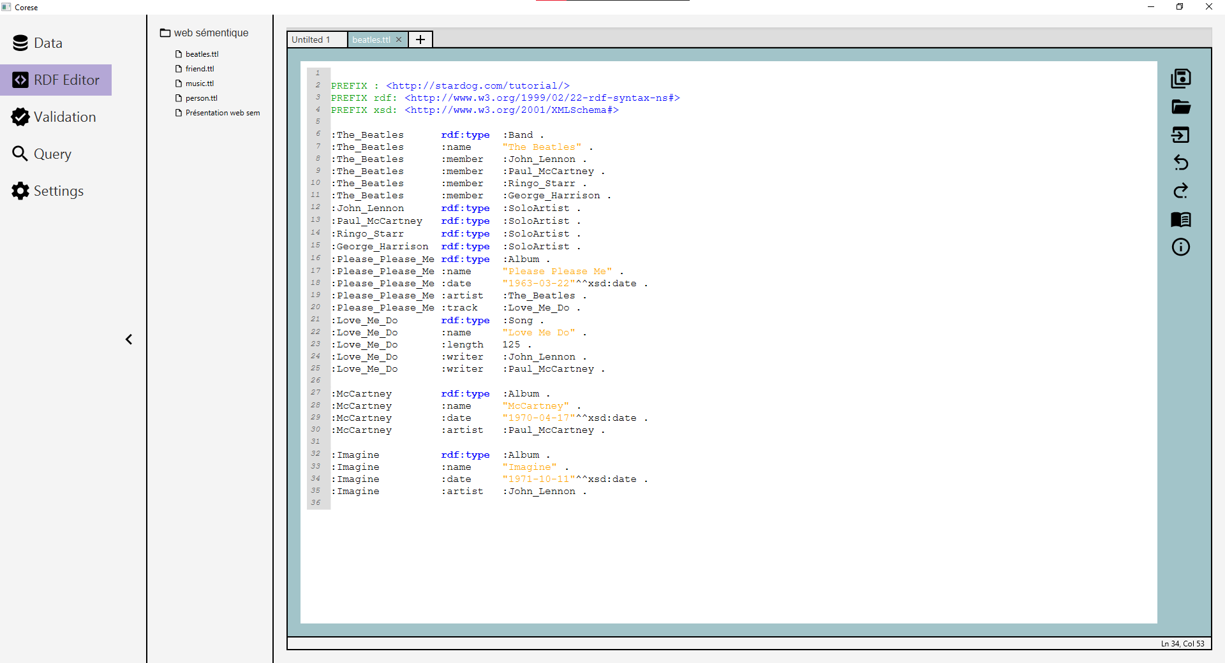Redo the last edit

[x=1180, y=191]
